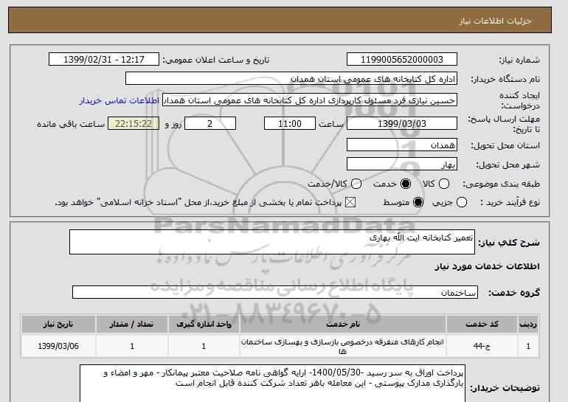This screenshot has height=402, width=568.
Task: Click the واحد اندازه گیری column header
Action: point(204,324)
